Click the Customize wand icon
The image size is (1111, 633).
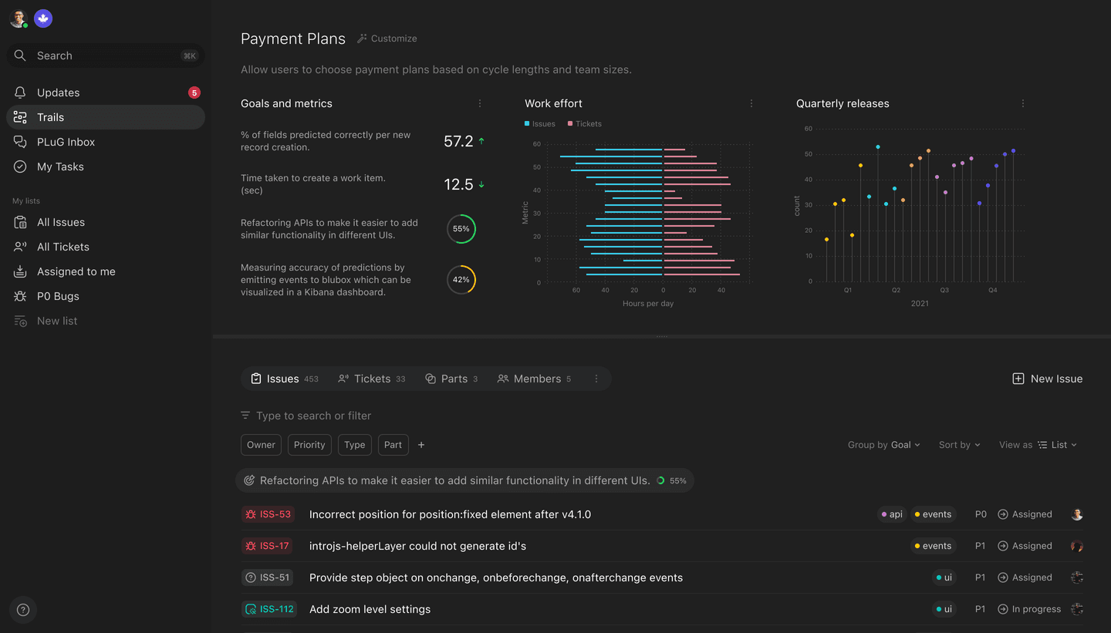tap(362, 39)
